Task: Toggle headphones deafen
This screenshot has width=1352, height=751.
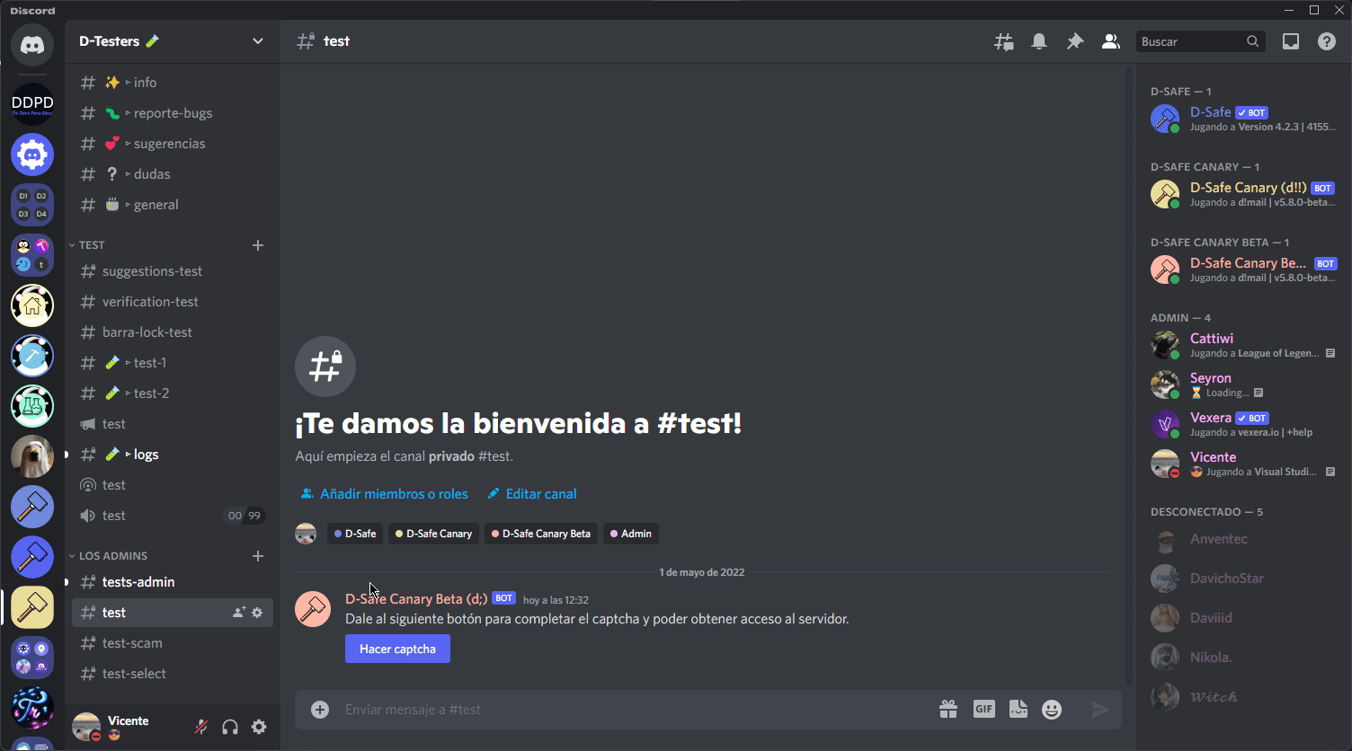Action: (x=230, y=727)
